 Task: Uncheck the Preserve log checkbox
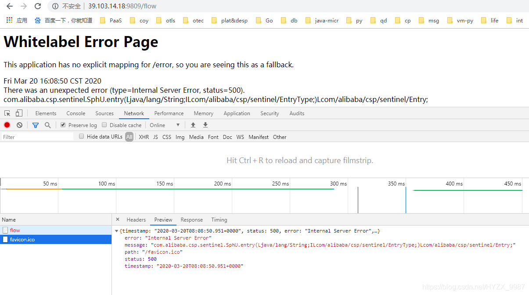[62, 125]
